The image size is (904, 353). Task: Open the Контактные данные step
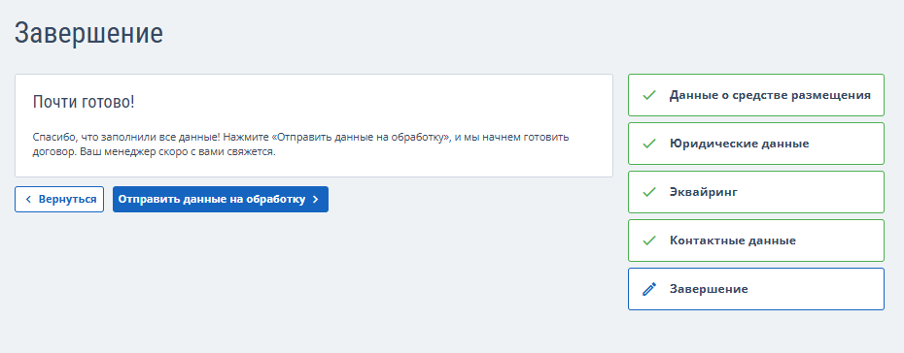pos(756,241)
